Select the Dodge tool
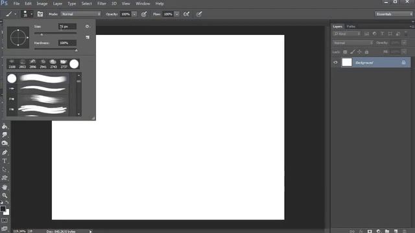 click(x=5, y=143)
